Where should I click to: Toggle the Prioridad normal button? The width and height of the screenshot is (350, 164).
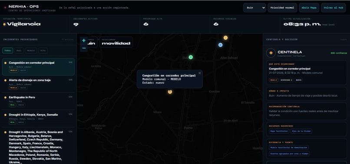tap(282, 7)
